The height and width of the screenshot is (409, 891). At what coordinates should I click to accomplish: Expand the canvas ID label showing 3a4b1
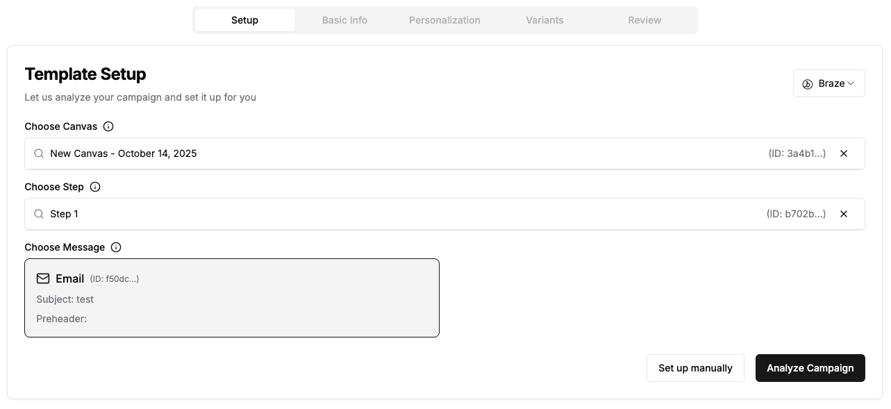797,153
